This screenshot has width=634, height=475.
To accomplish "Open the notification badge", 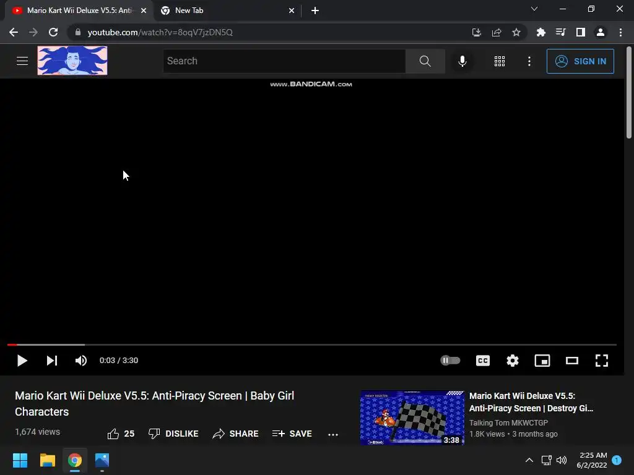I will 617,460.
